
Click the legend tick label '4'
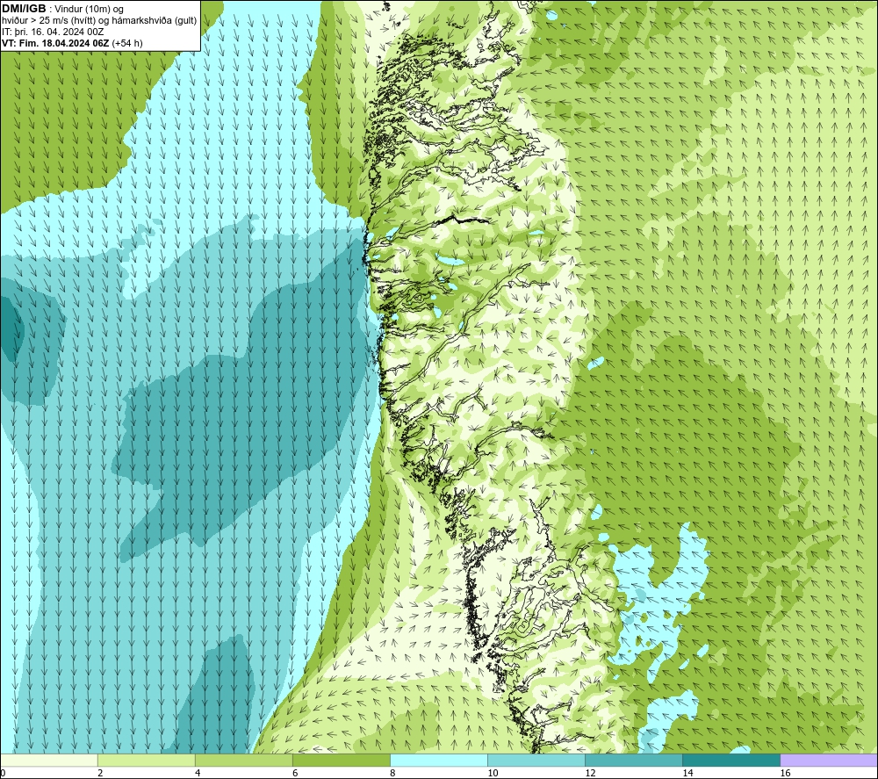[x=198, y=774]
